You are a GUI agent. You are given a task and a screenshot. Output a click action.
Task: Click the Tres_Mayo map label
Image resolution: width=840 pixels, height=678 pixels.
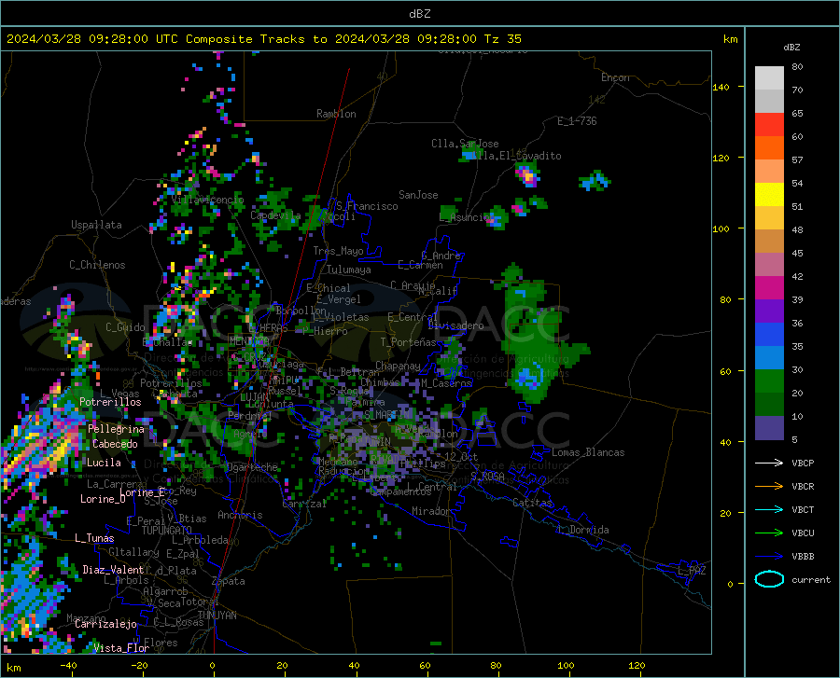[338, 251]
